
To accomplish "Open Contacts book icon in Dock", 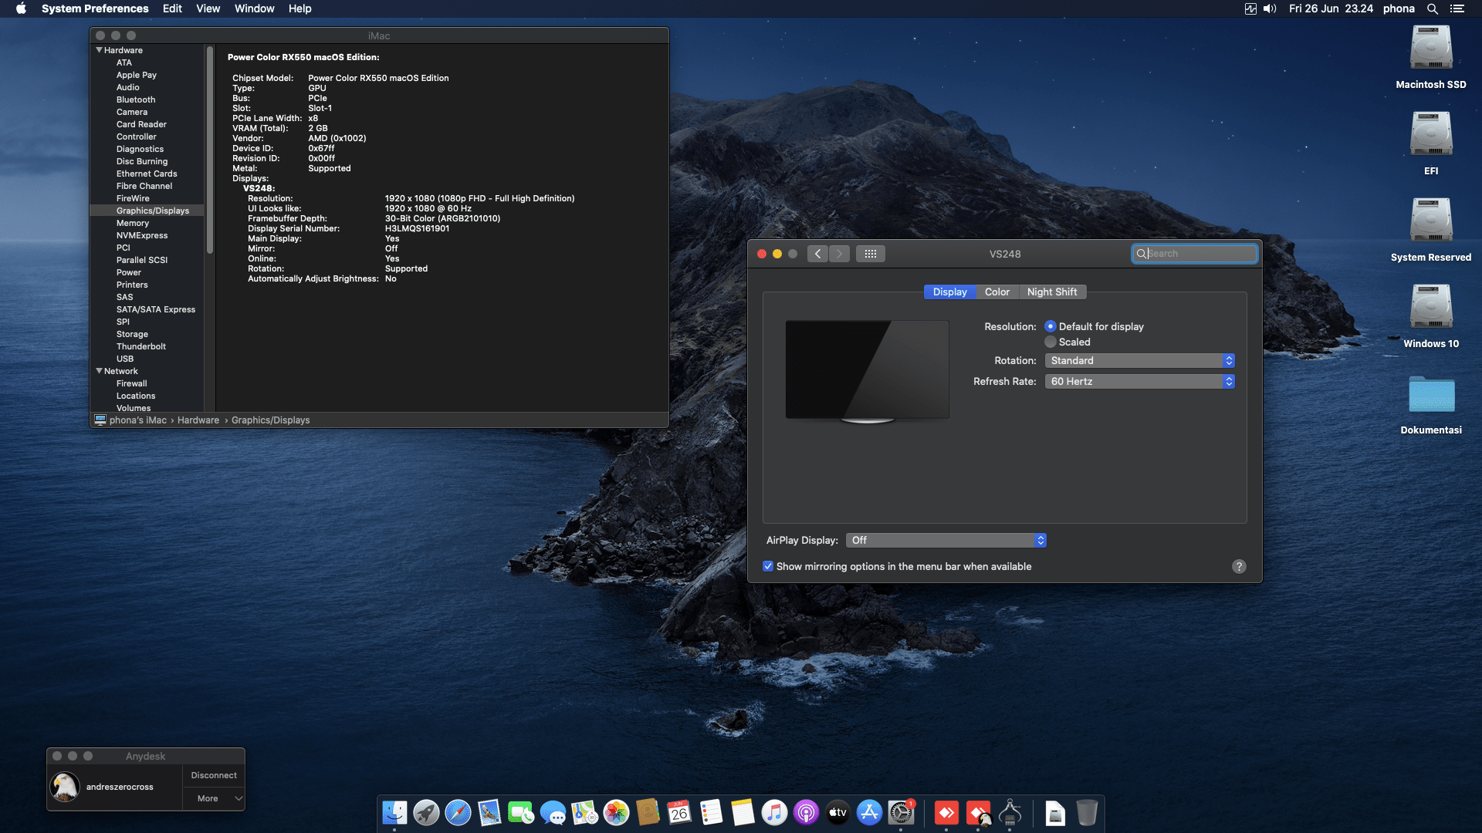I will point(648,813).
